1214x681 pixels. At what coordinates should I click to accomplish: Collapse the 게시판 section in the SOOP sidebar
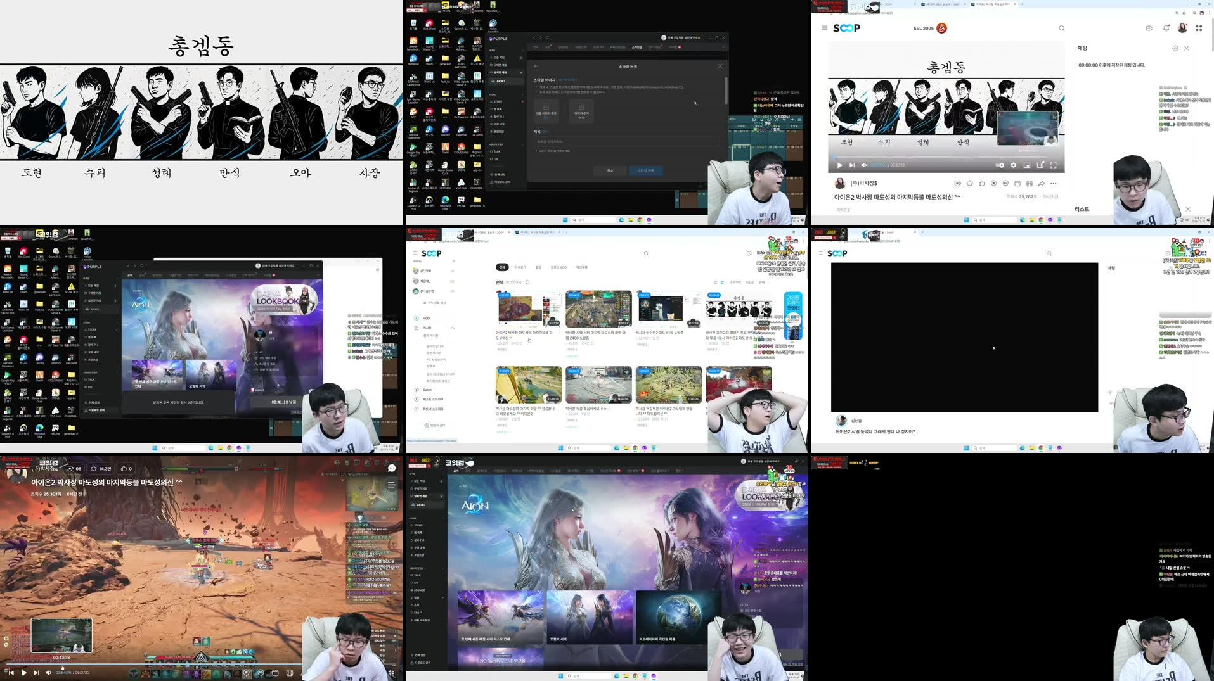[x=452, y=328]
